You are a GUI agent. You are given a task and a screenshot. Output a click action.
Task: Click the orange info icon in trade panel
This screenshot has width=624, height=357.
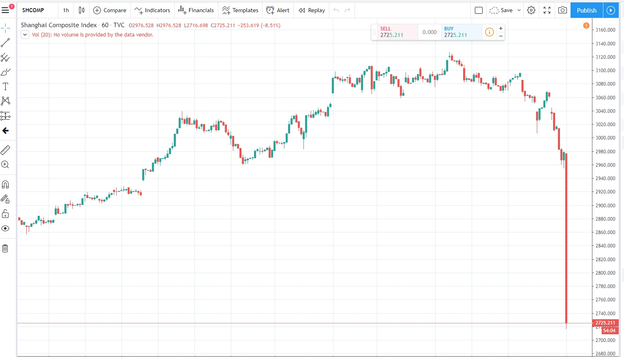click(x=489, y=32)
